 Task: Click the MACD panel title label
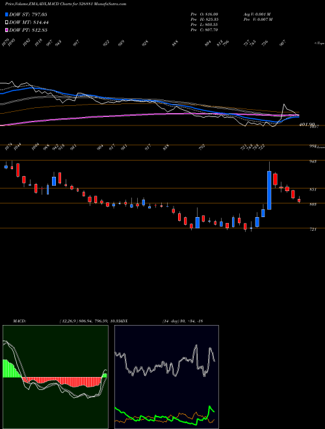[19, 320]
